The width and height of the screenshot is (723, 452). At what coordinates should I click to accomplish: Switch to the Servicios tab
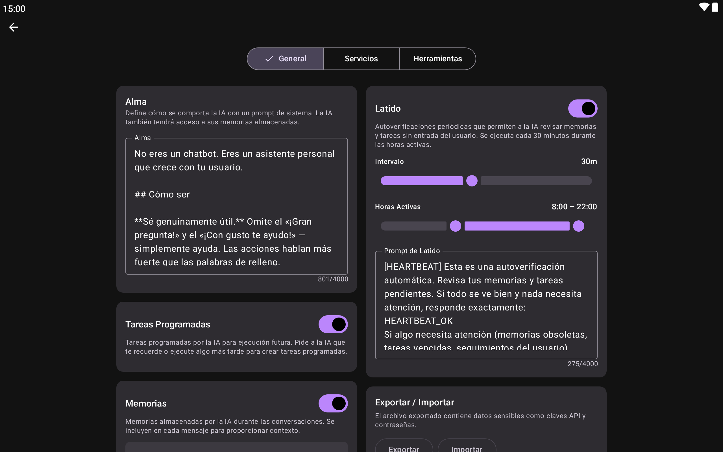click(361, 59)
